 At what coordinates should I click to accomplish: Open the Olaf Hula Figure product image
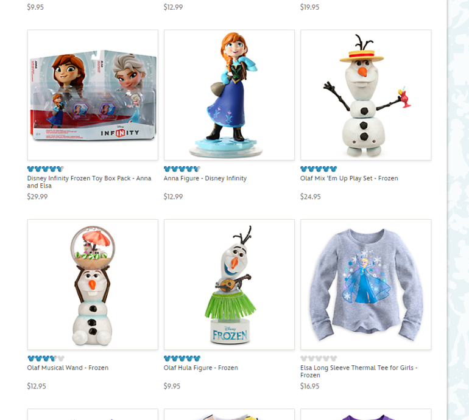pyautogui.click(x=229, y=285)
